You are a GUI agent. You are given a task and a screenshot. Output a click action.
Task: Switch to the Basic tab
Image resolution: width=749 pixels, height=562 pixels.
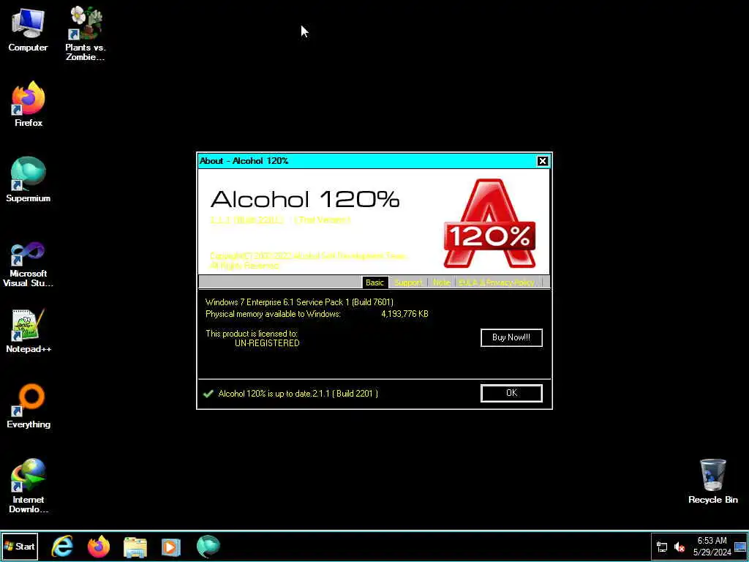(374, 282)
